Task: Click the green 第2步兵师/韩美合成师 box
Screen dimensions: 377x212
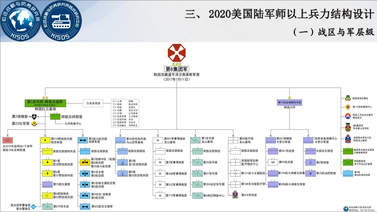Action: tap(45, 103)
